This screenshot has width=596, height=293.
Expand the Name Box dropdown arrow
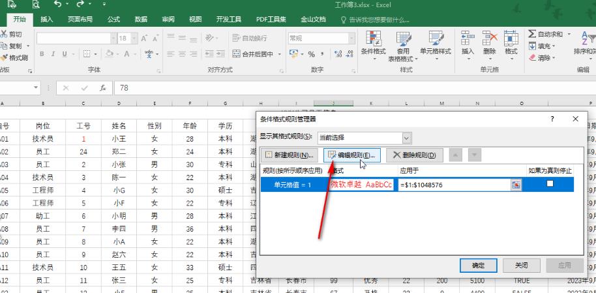pyautogui.click(x=36, y=88)
